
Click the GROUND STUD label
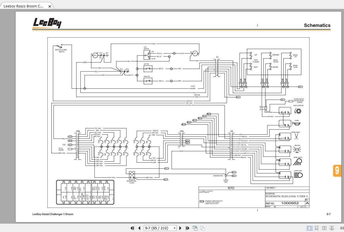[218, 176]
